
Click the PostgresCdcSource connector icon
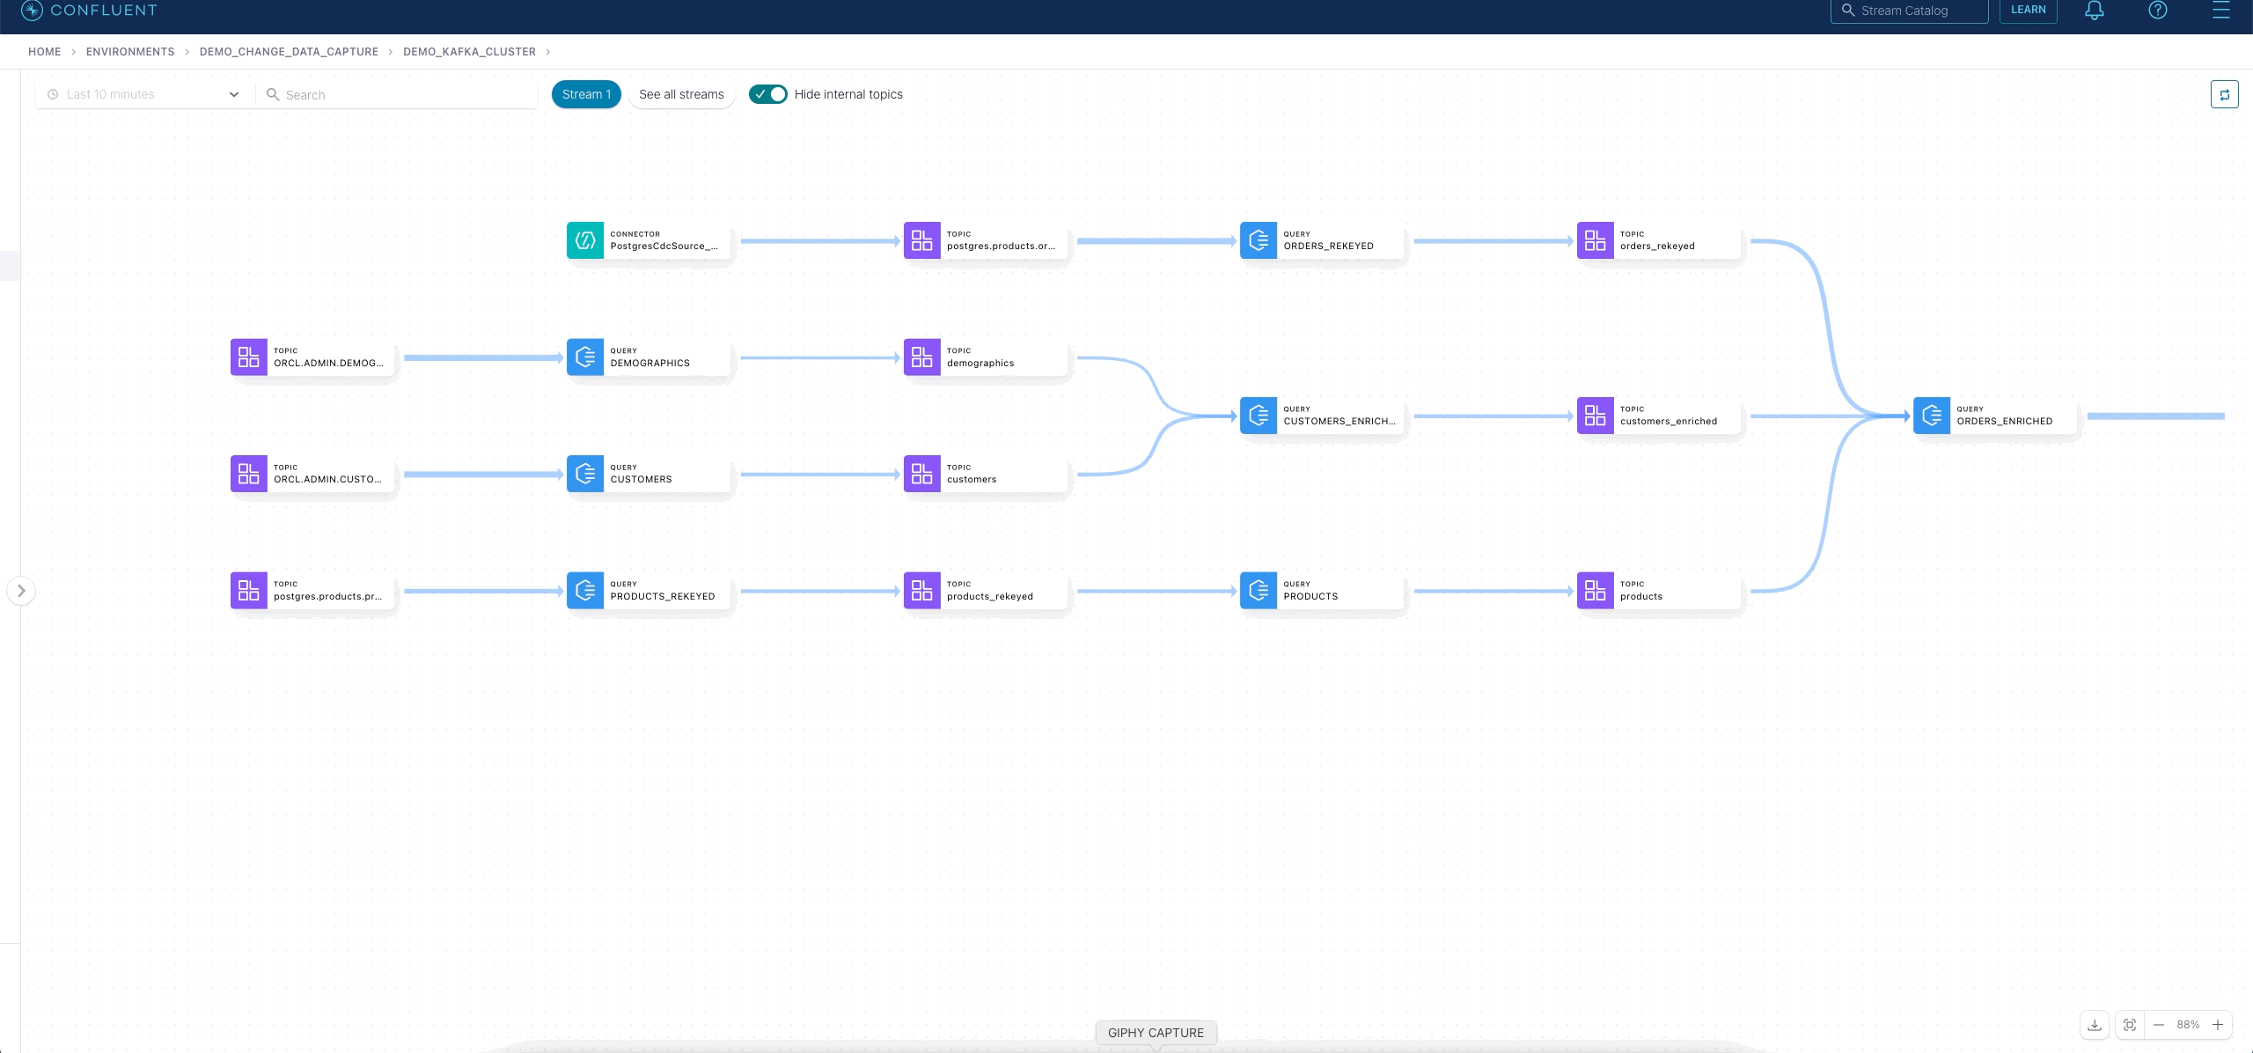point(585,240)
